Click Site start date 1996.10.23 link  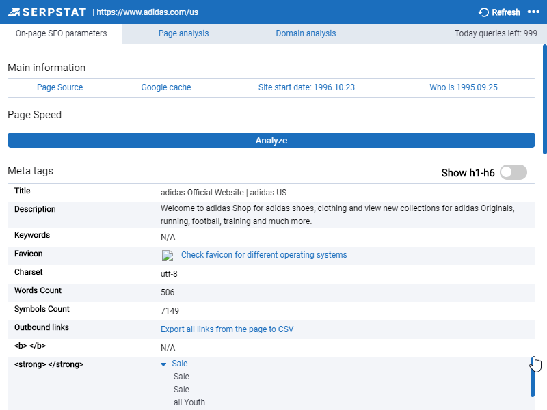[306, 87]
